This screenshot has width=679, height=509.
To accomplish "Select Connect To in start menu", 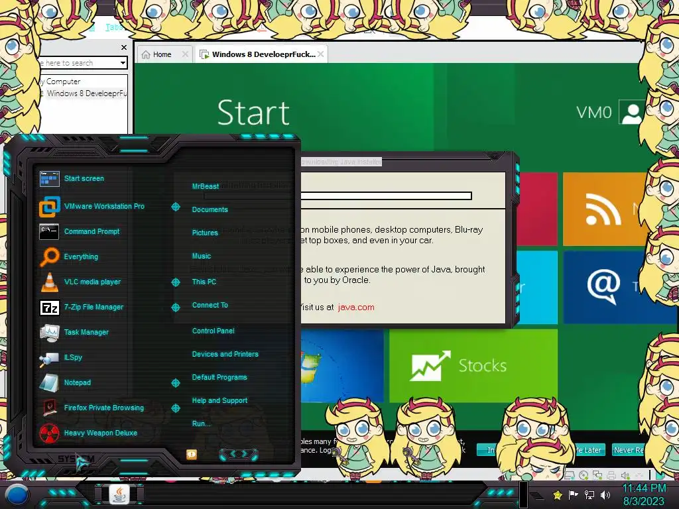I will click(x=210, y=305).
